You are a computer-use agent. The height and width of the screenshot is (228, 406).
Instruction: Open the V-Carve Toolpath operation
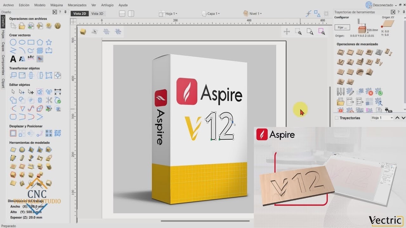click(x=341, y=62)
